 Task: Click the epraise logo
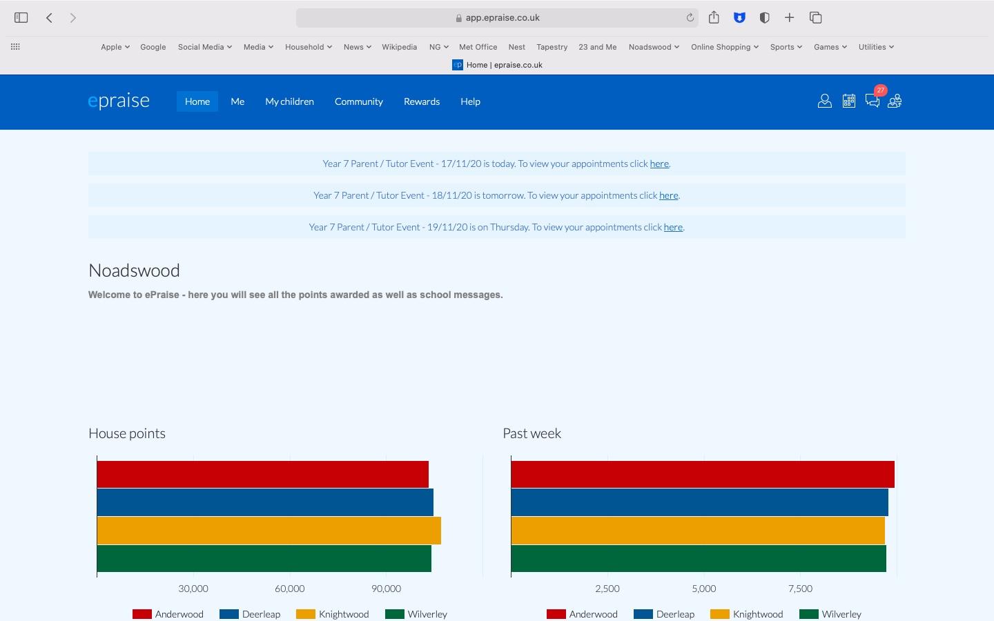pos(119,101)
